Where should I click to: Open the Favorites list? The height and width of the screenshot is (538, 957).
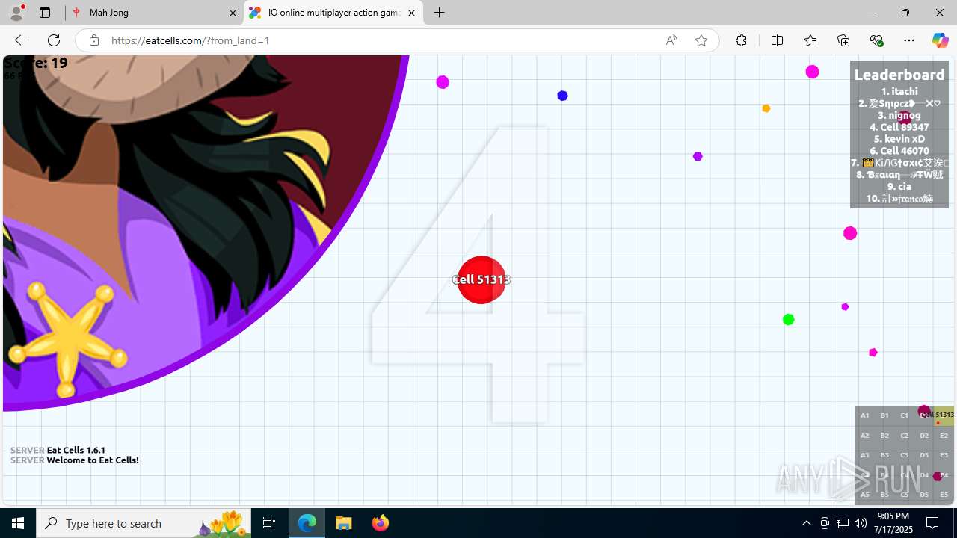click(x=810, y=40)
